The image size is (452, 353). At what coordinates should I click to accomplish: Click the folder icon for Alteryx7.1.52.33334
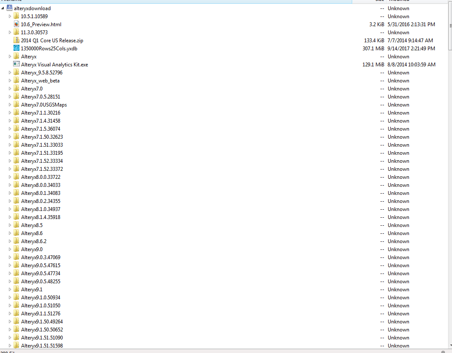(16, 161)
